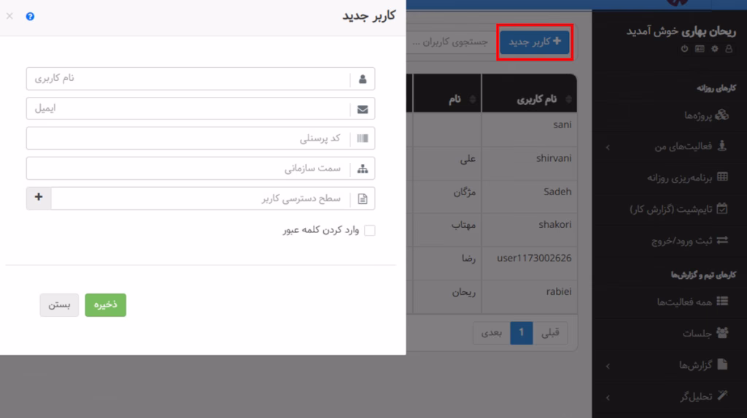Click the plus button beside سطح دسترسی کاربر
The image size is (747, 418).
click(x=39, y=198)
